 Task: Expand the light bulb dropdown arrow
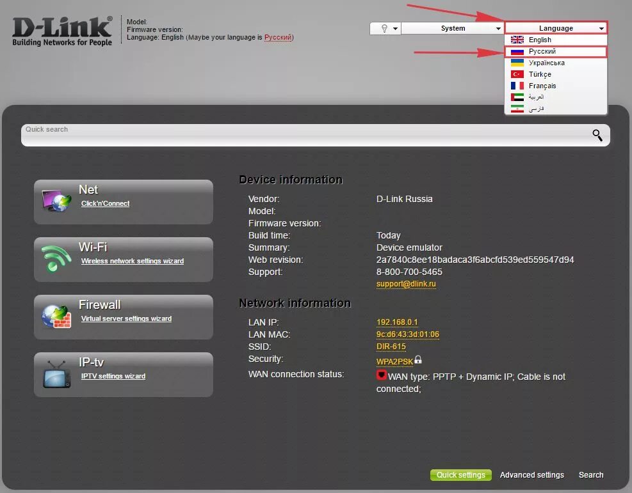pyautogui.click(x=396, y=29)
